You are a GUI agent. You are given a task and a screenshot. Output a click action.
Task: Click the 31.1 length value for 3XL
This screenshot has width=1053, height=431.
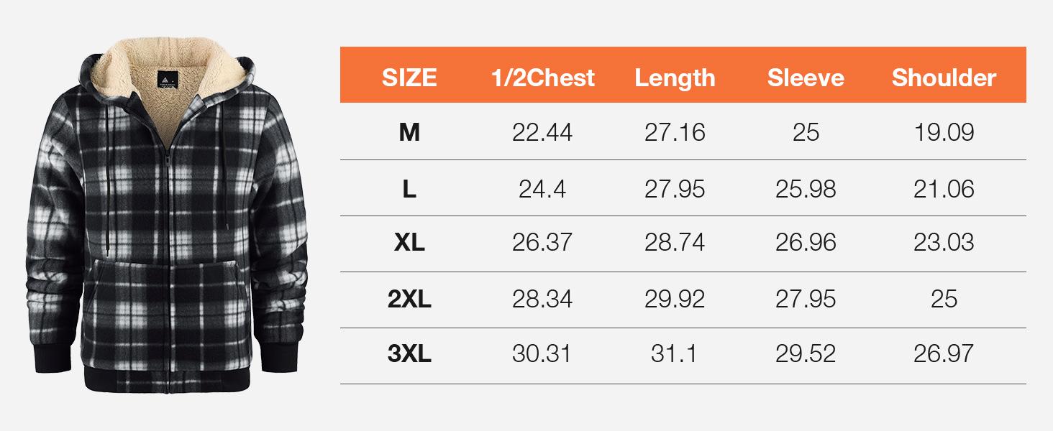tap(675, 353)
